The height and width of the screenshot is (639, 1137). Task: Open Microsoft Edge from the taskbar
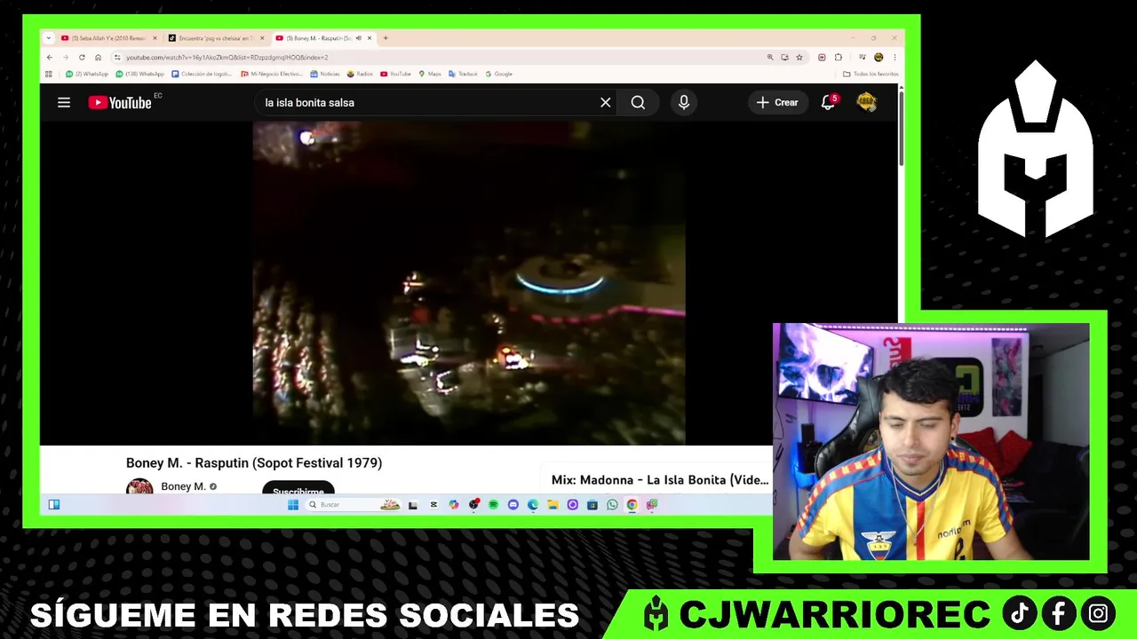coord(533,505)
